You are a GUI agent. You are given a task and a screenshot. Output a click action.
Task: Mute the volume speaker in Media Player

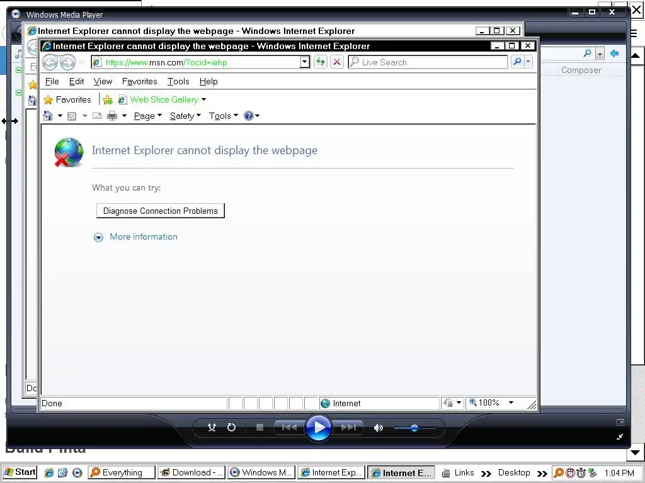pos(378,428)
